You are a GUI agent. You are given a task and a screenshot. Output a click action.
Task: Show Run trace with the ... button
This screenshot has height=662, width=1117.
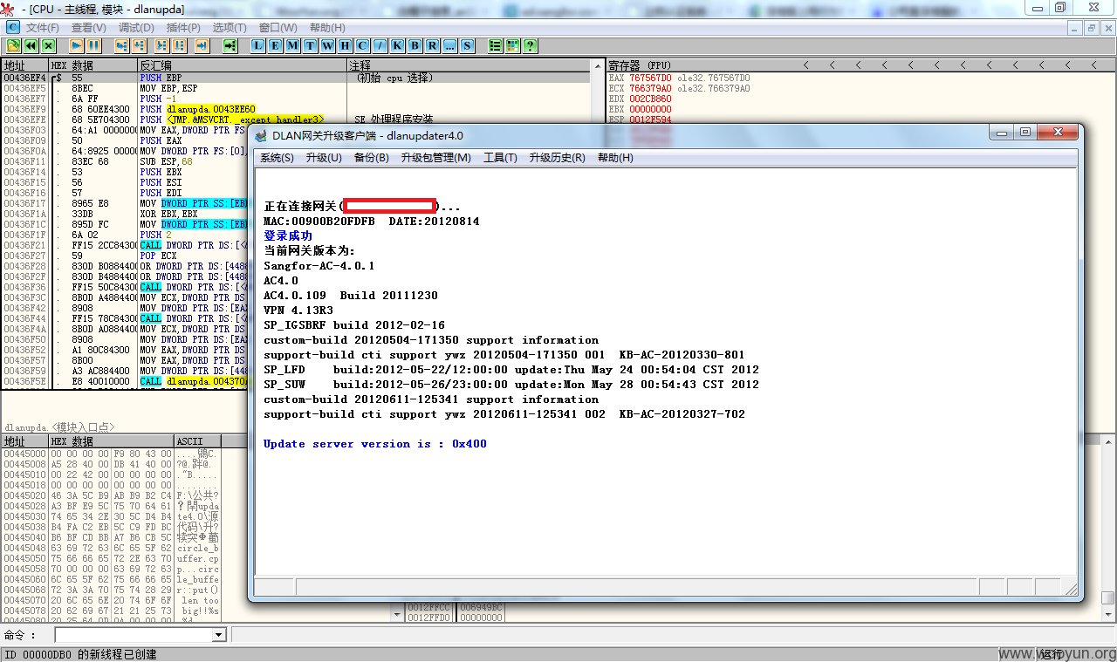coord(450,45)
